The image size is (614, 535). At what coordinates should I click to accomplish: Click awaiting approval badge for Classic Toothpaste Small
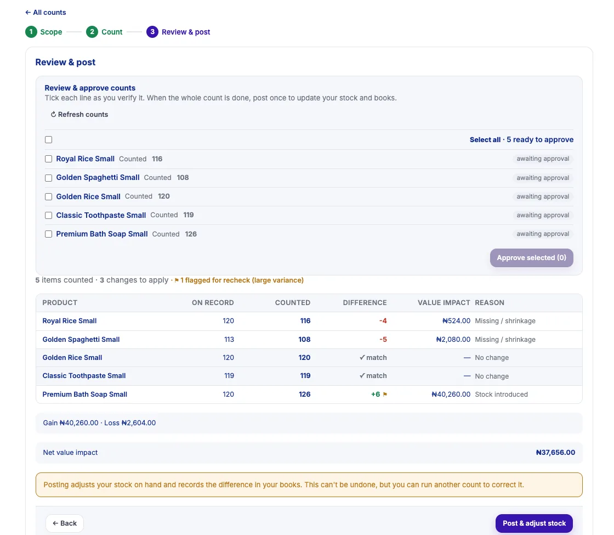tap(543, 215)
